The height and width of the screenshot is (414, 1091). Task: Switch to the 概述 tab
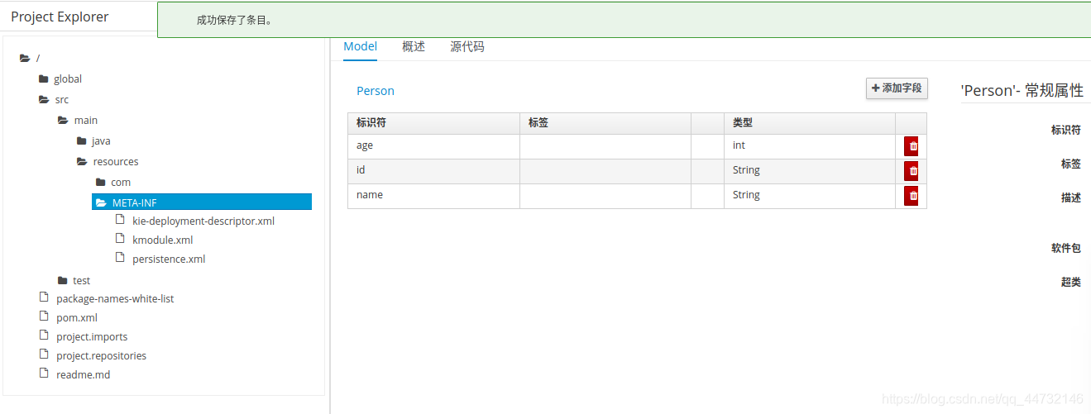[414, 47]
